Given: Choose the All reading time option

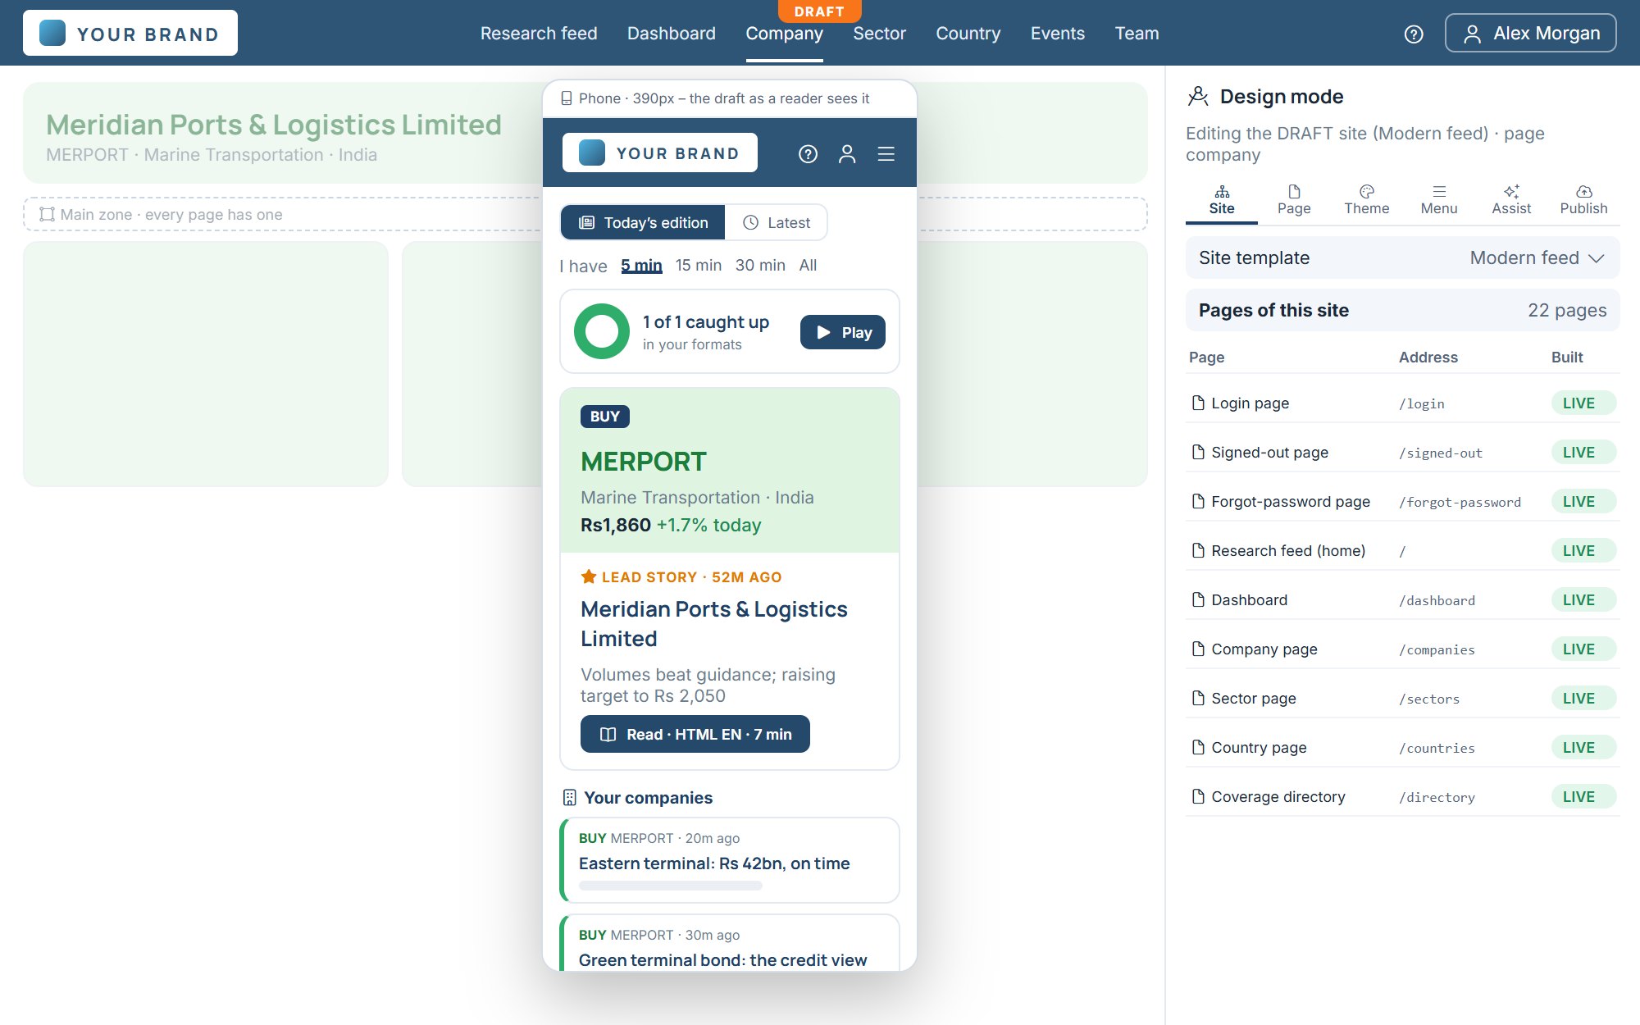Looking at the screenshot, I should pos(808,266).
